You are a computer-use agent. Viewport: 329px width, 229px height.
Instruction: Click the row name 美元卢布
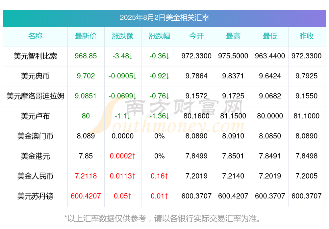pos(35,116)
